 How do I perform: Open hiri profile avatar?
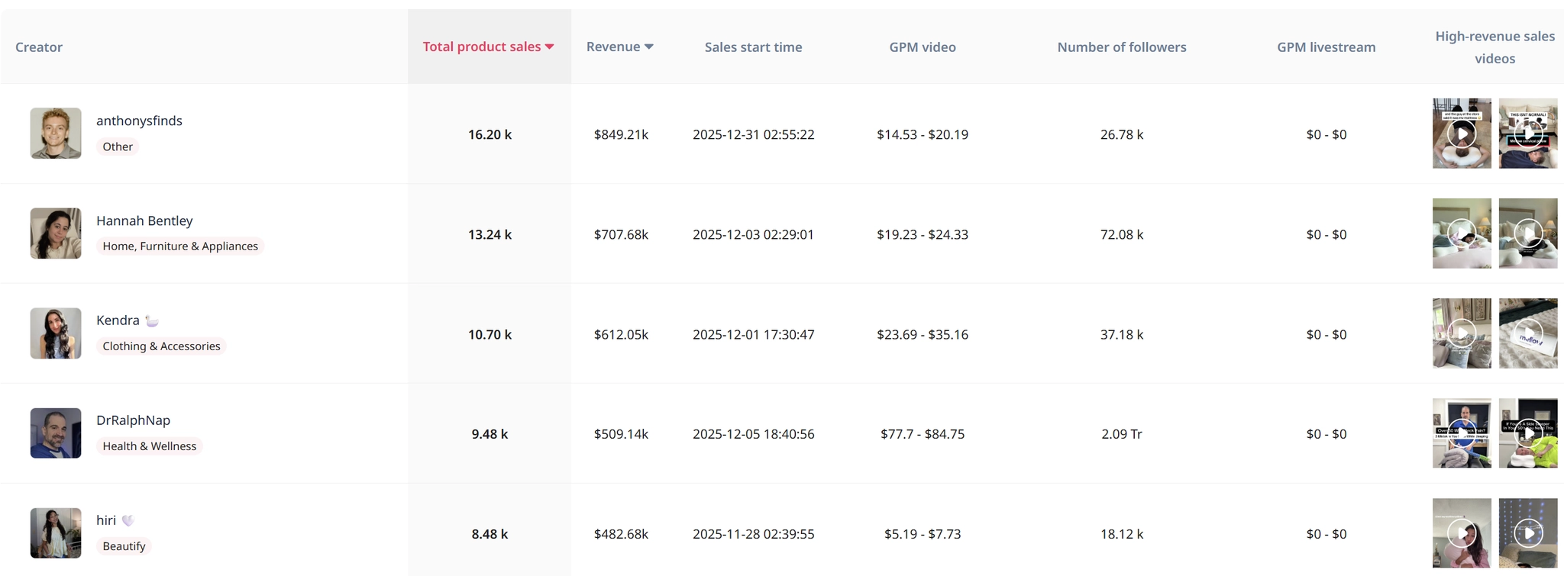[x=56, y=533]
